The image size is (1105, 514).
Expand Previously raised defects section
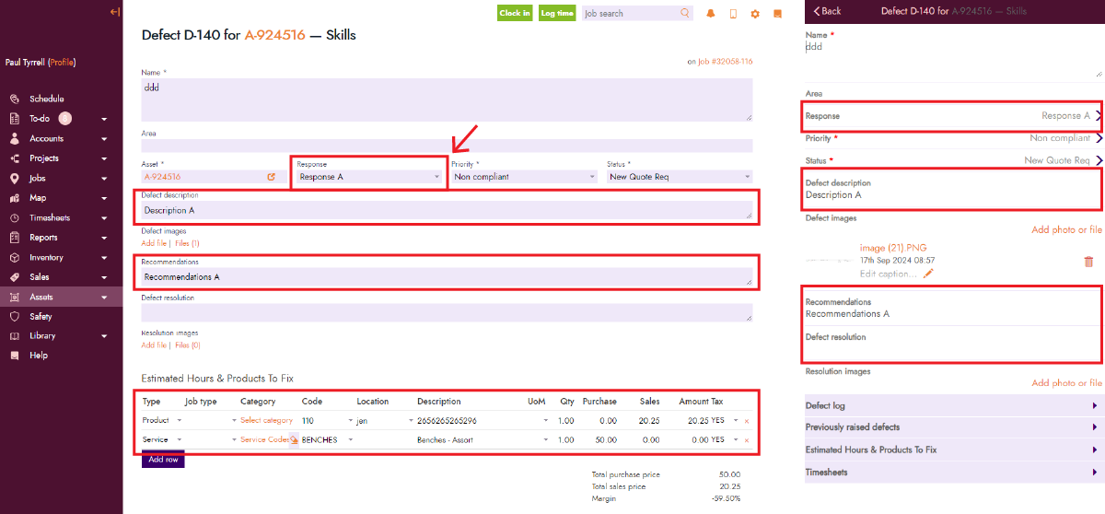pos(952,427)
